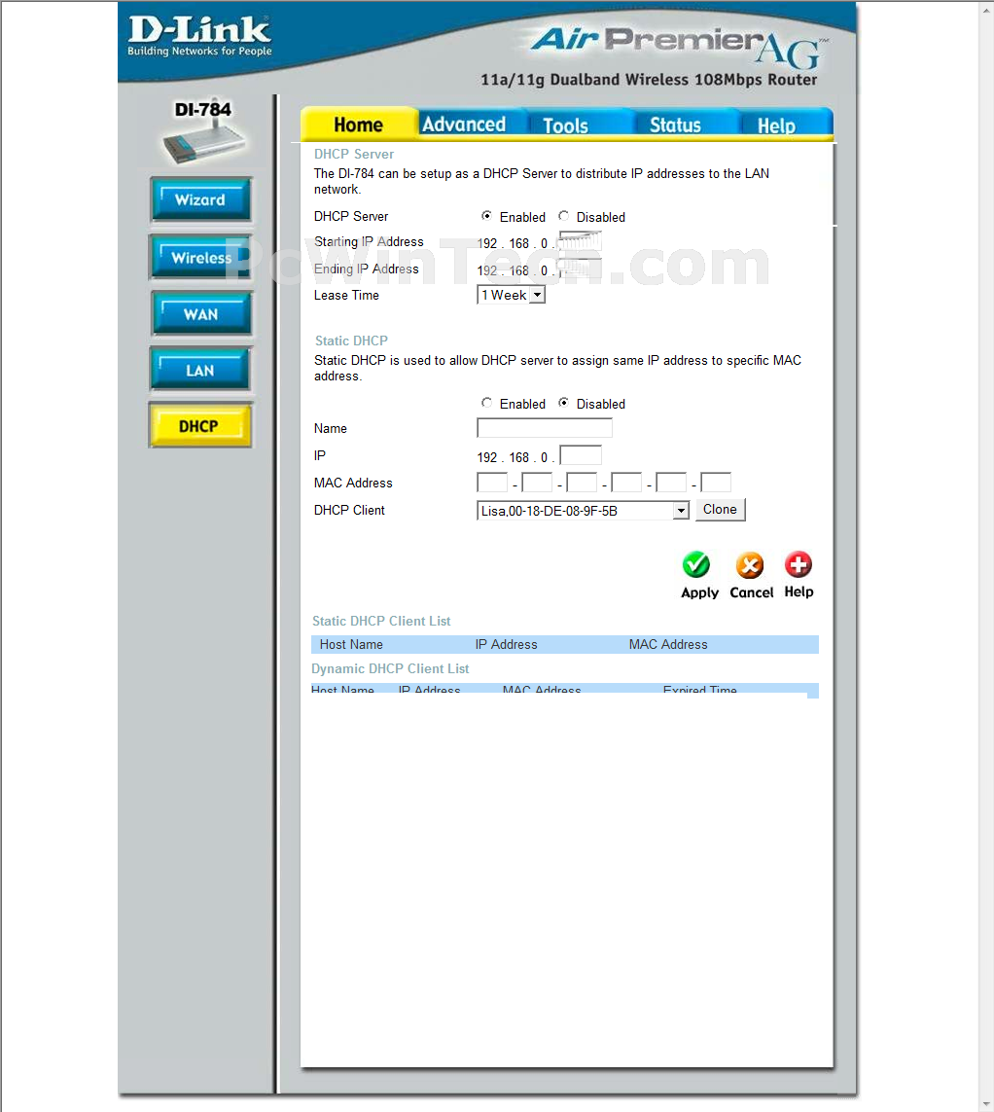This screenshot has height=1112, width=994.
Task: Click the page scrollbar down arrow
Action: (x=986, y=1105)
